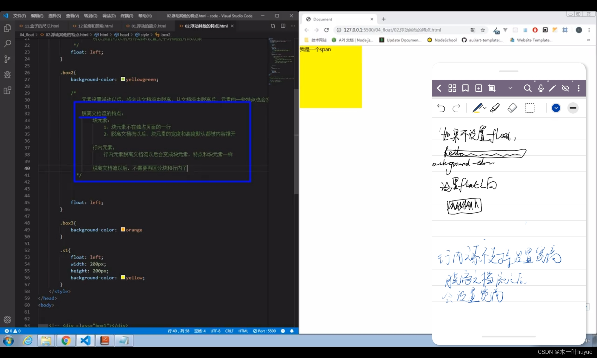The width and height of the screenshot is (597, 358).
Task: Select the pencil edit icon in purple toolbar
Action: pos(552,88)
